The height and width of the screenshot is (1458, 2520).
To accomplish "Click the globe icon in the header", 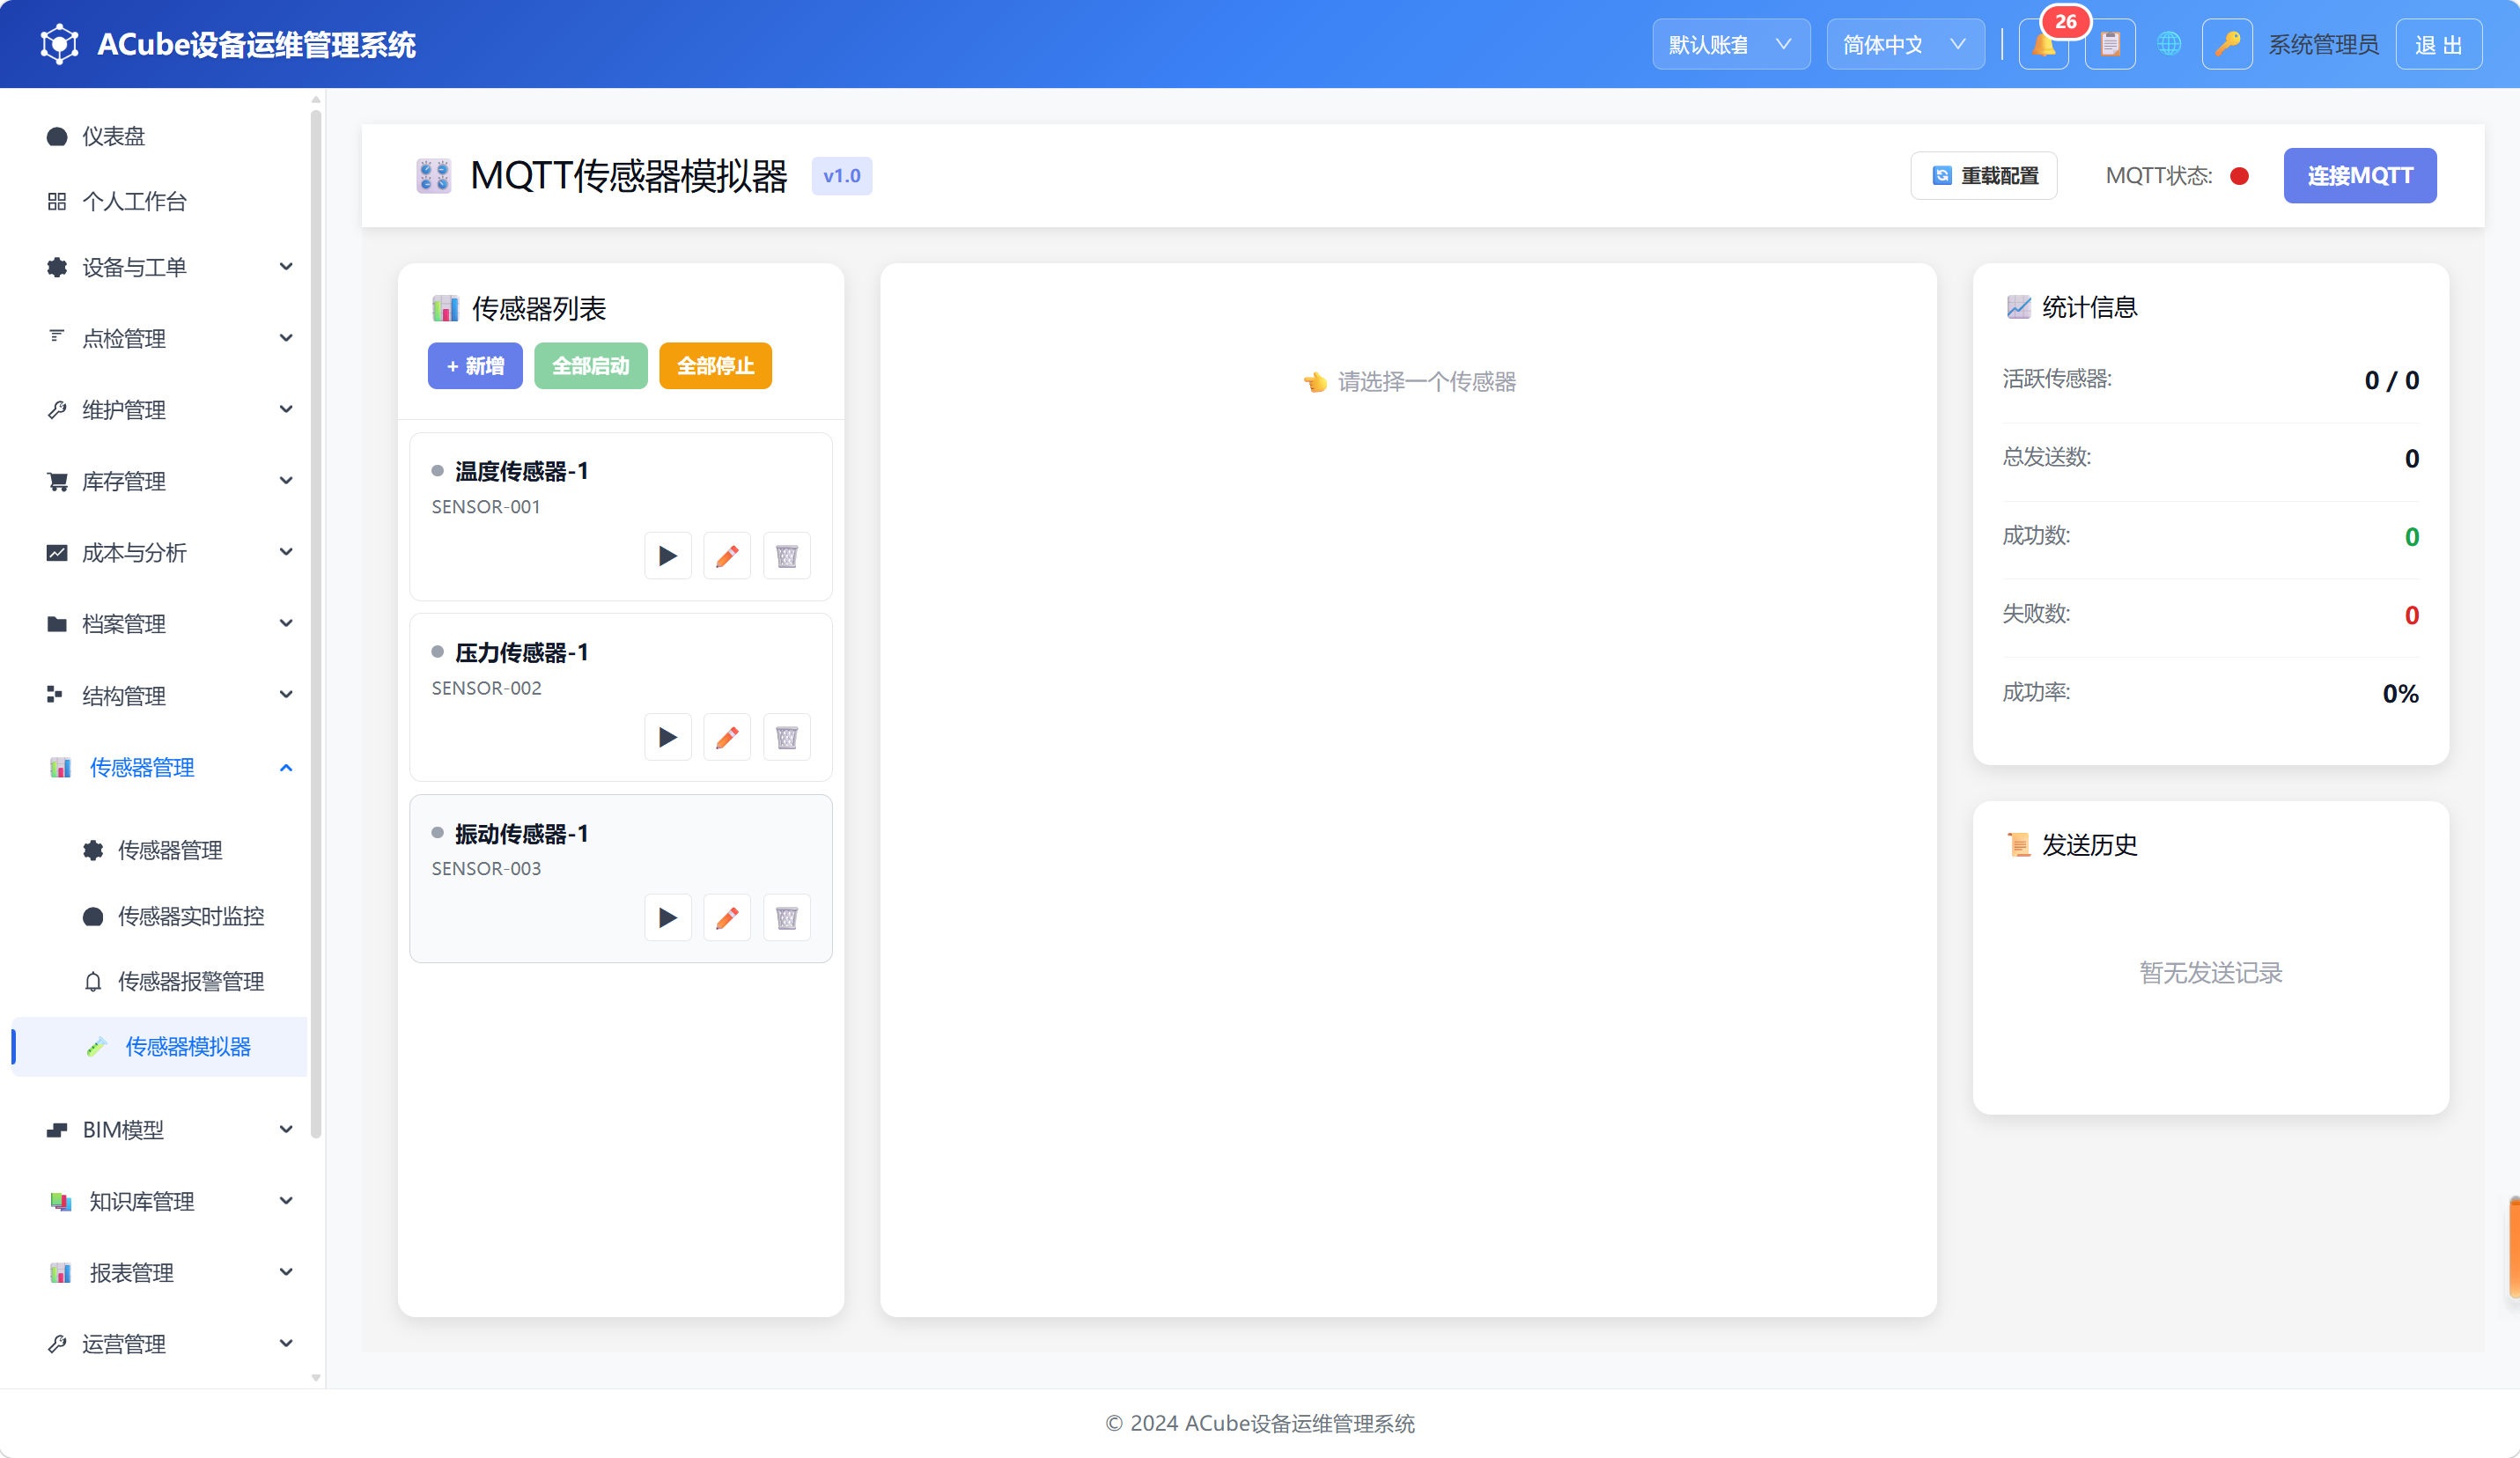I will coord(2169,45).
